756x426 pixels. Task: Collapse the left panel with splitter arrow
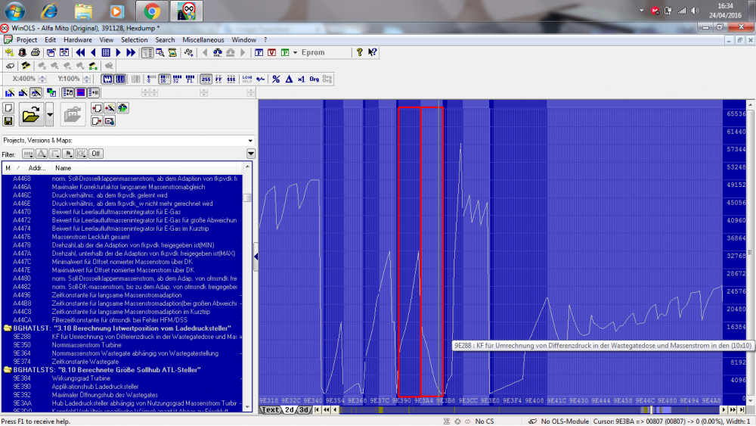256,257
